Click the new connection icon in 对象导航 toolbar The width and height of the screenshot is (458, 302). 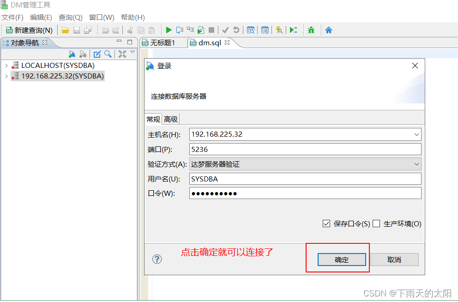click(x=72, y=54)
